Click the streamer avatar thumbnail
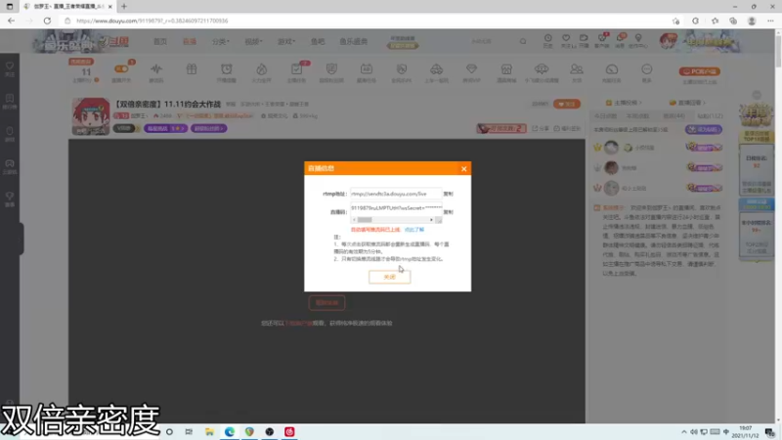The width and height of the screenshot is (782, 440). (91, 116)
